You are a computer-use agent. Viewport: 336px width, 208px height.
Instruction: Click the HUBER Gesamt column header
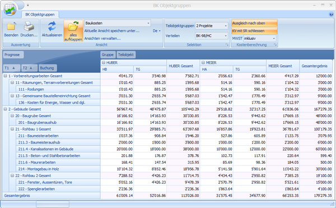click(183, 66)
